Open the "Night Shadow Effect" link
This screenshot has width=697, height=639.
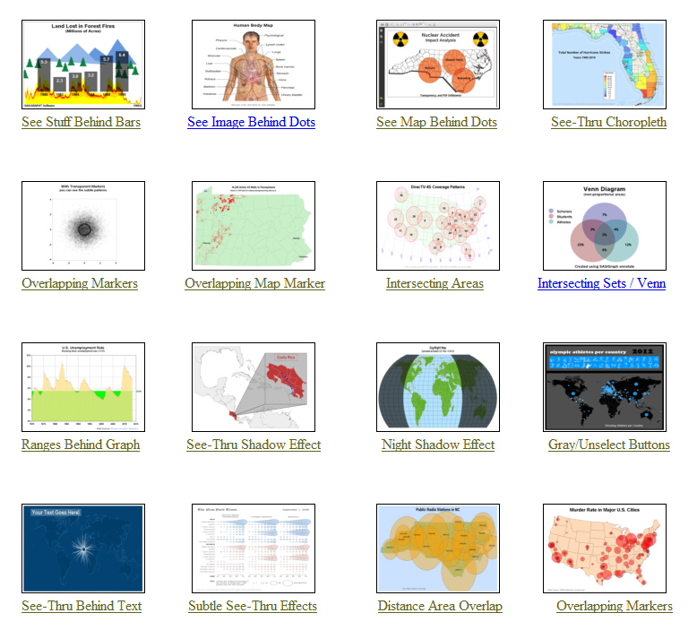[438, 445]
